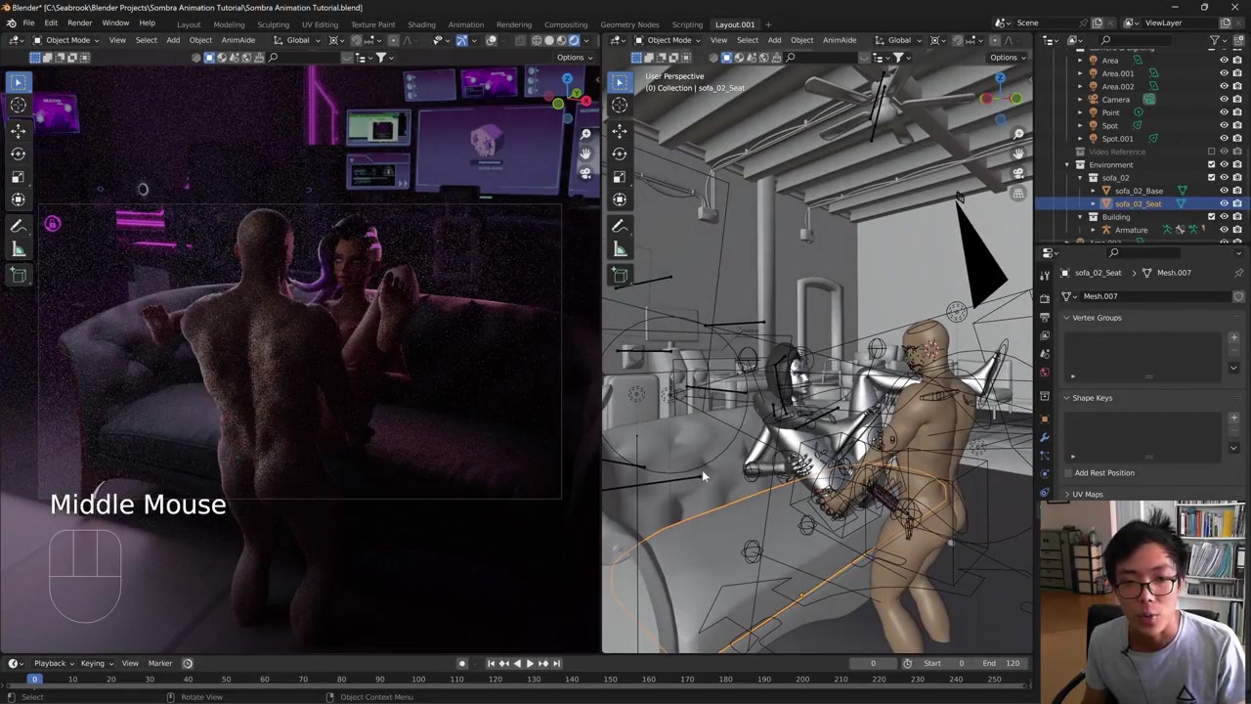Collapse the sofa_02 collection in outliner
This screenshot has width=1251, height=704.
coord(1080,178)
